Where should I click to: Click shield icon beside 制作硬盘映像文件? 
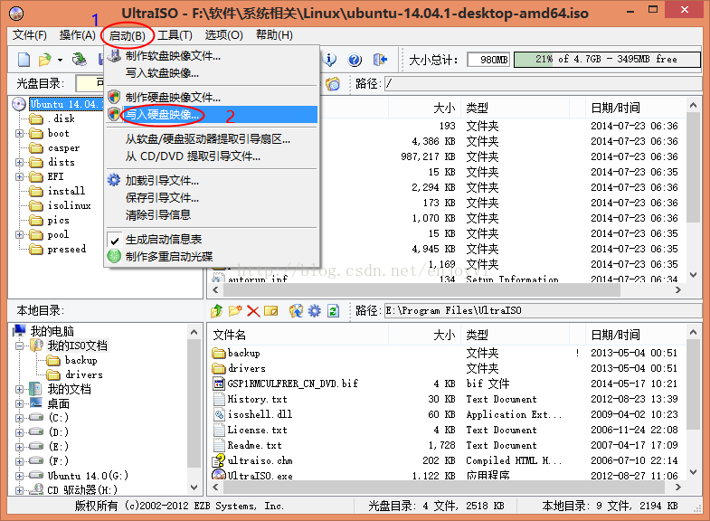pos(114,97)
